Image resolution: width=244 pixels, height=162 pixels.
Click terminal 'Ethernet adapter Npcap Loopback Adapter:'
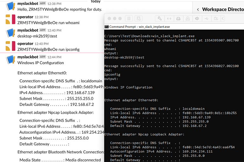coord(144,134)
